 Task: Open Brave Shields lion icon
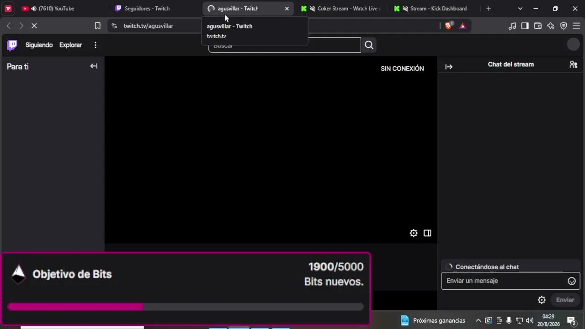pyautogui.click(x=448, y=26)
